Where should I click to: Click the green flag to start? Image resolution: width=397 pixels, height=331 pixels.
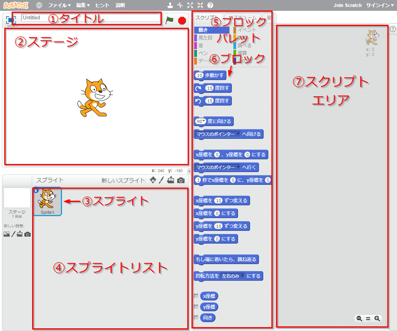(x=169, y=20)
